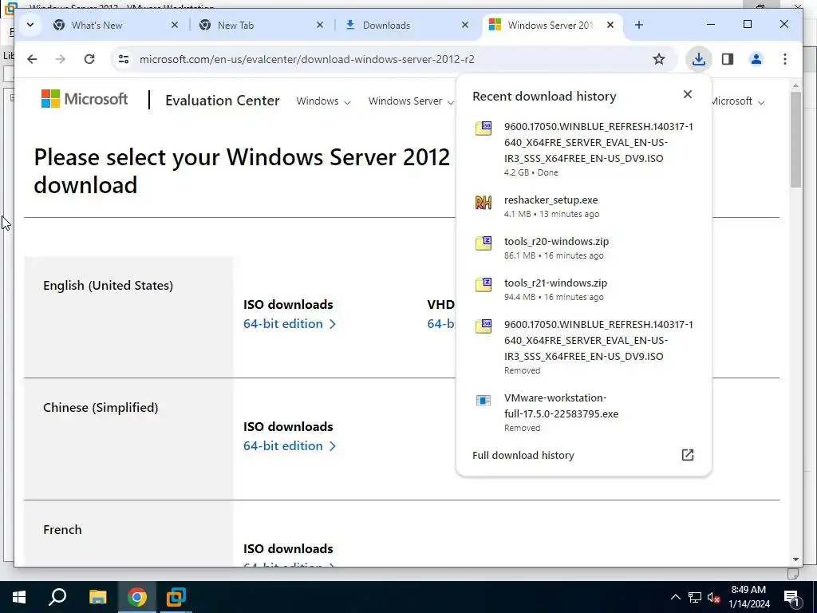The height and width of the screenshot is (613, 817).
Task: Open the network status tray icon
Action: [x=695, y=597]
